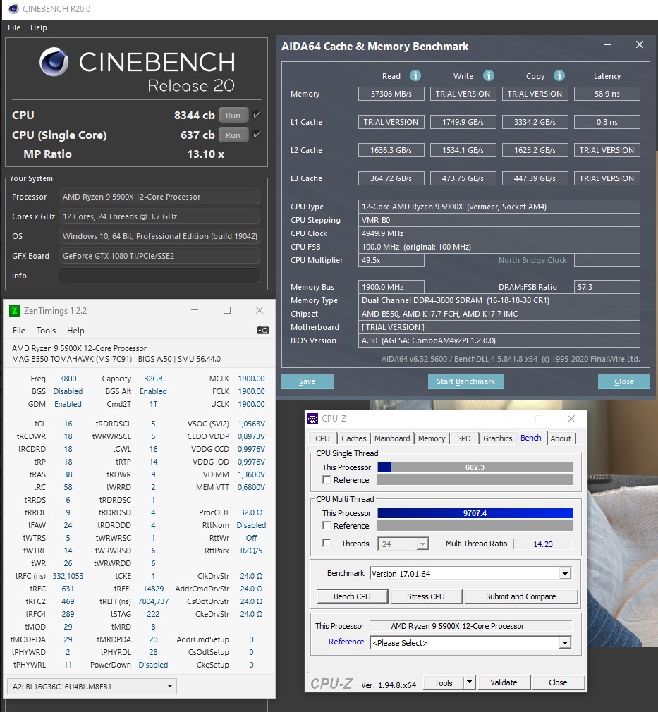The image size is (658, 712).
Task: Click Bench CPU in CPU-Z
Action: coord(352,596)
